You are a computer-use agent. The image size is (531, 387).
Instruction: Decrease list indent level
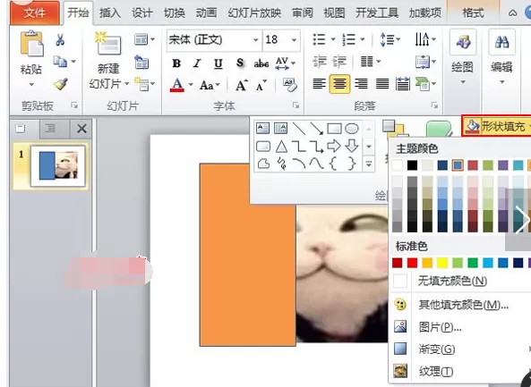coord(320,62)
